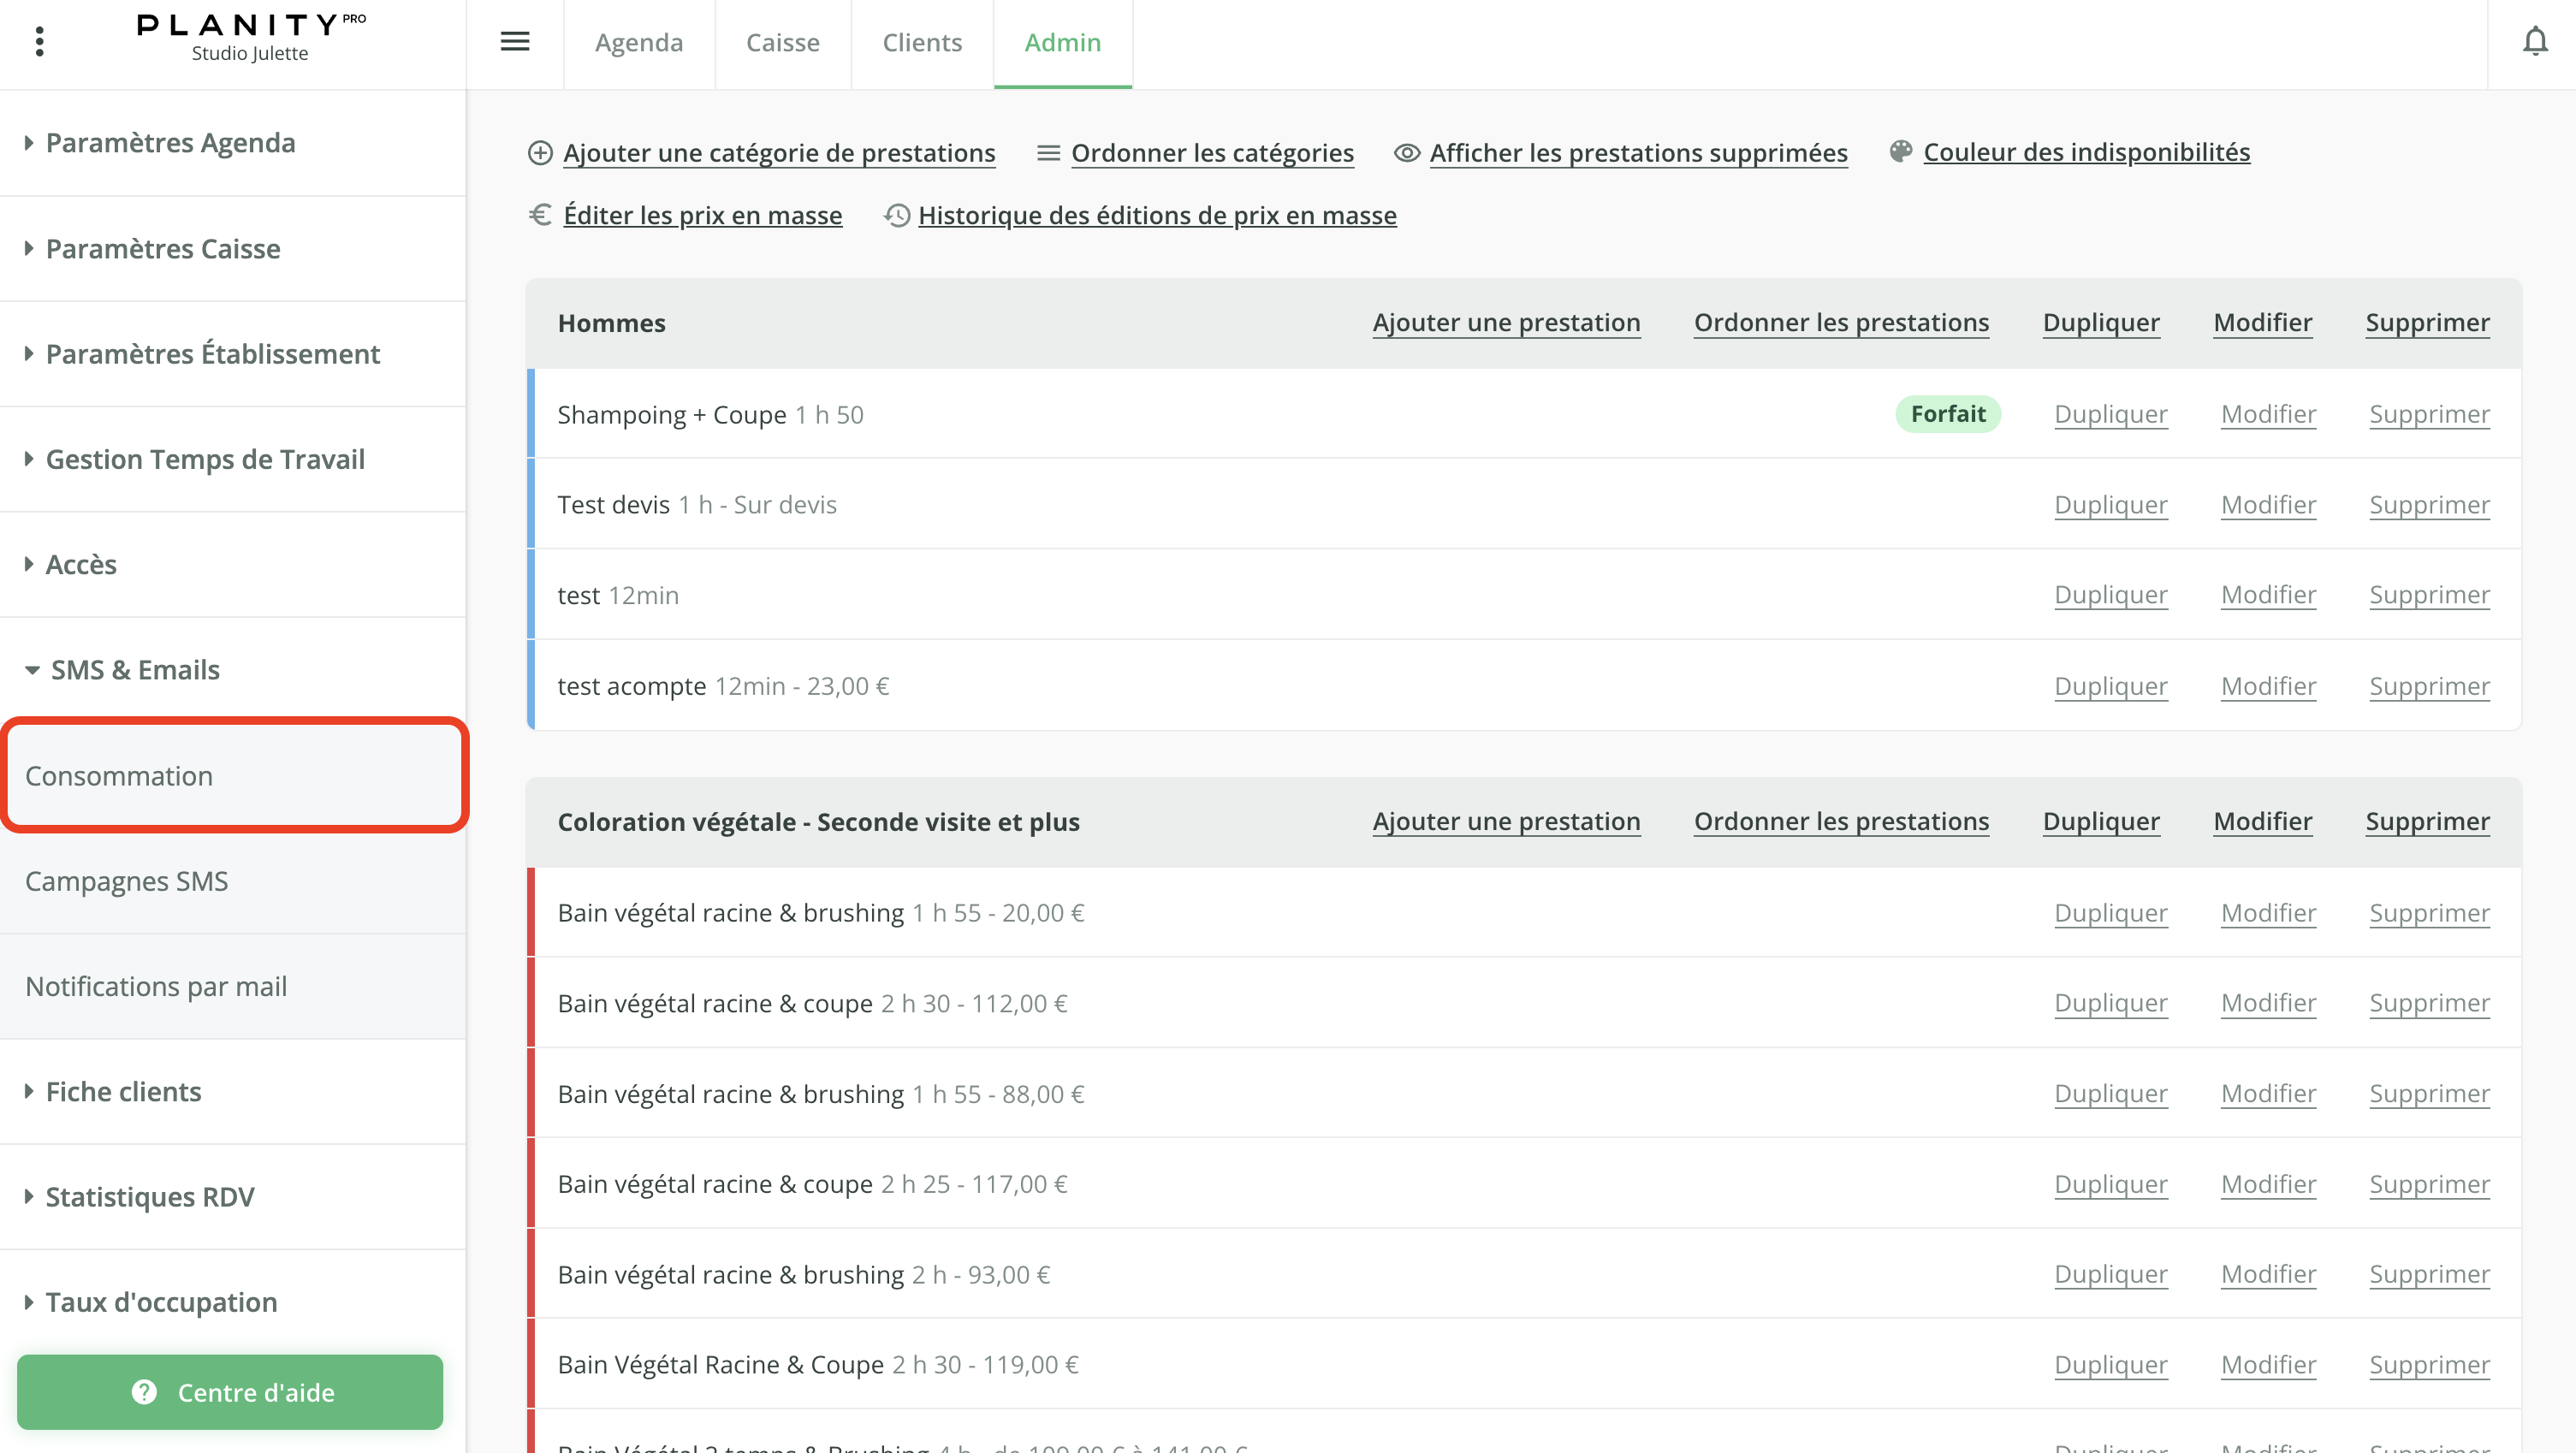
Task: Click the question mark icon in Centre d'aide
Action: click(142, 1391)
